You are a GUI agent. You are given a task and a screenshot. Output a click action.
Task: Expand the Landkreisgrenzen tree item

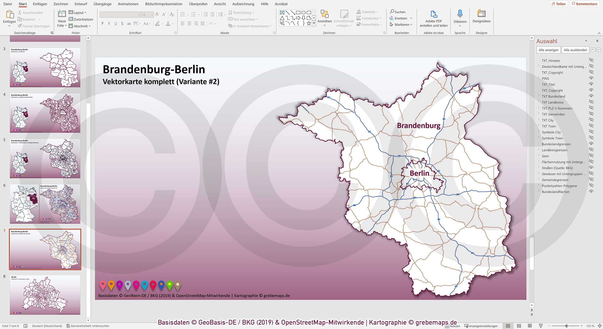(x=539, y=150)
